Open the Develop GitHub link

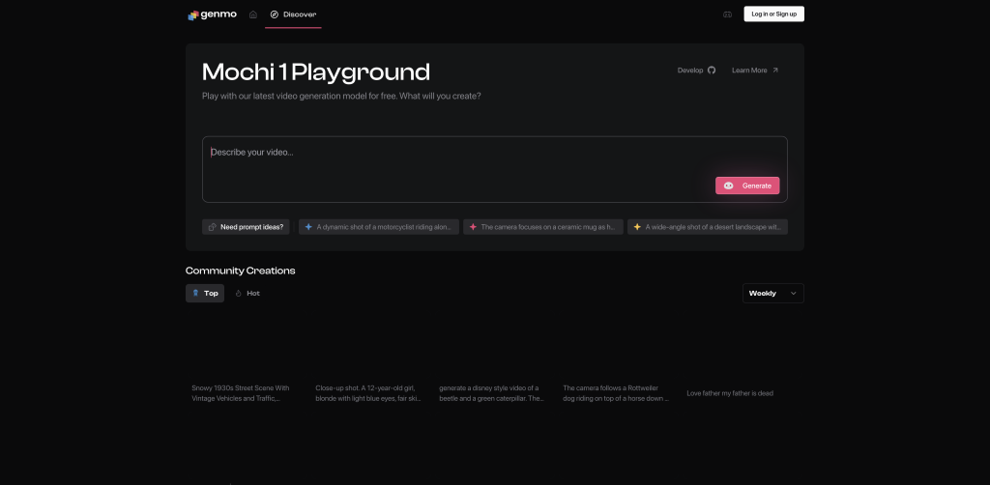pyautogui.click(x=696, y=70)
